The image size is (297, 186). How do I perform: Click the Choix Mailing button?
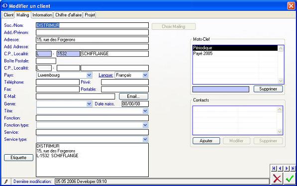pos(174,26)
